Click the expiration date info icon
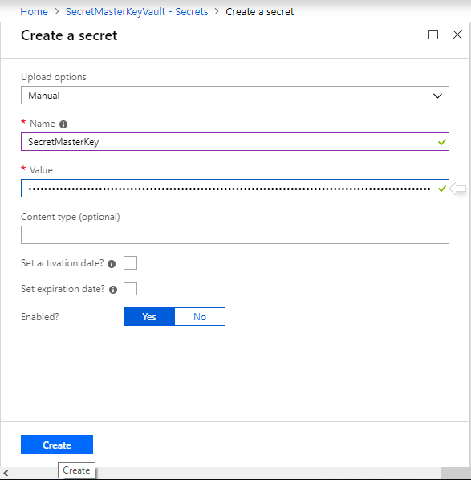The image size is (471, 480). (x=113, y=290)
